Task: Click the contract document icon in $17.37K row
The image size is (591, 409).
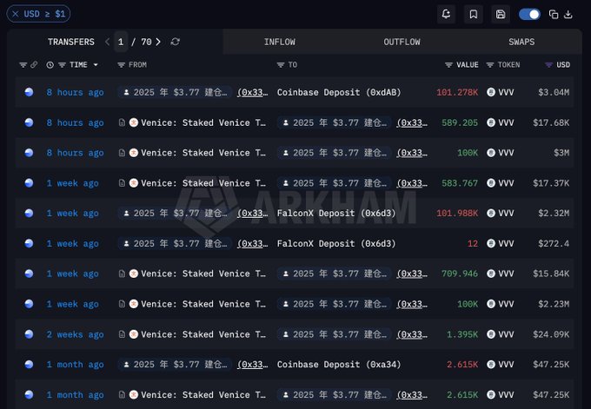Action: [122, 183]
